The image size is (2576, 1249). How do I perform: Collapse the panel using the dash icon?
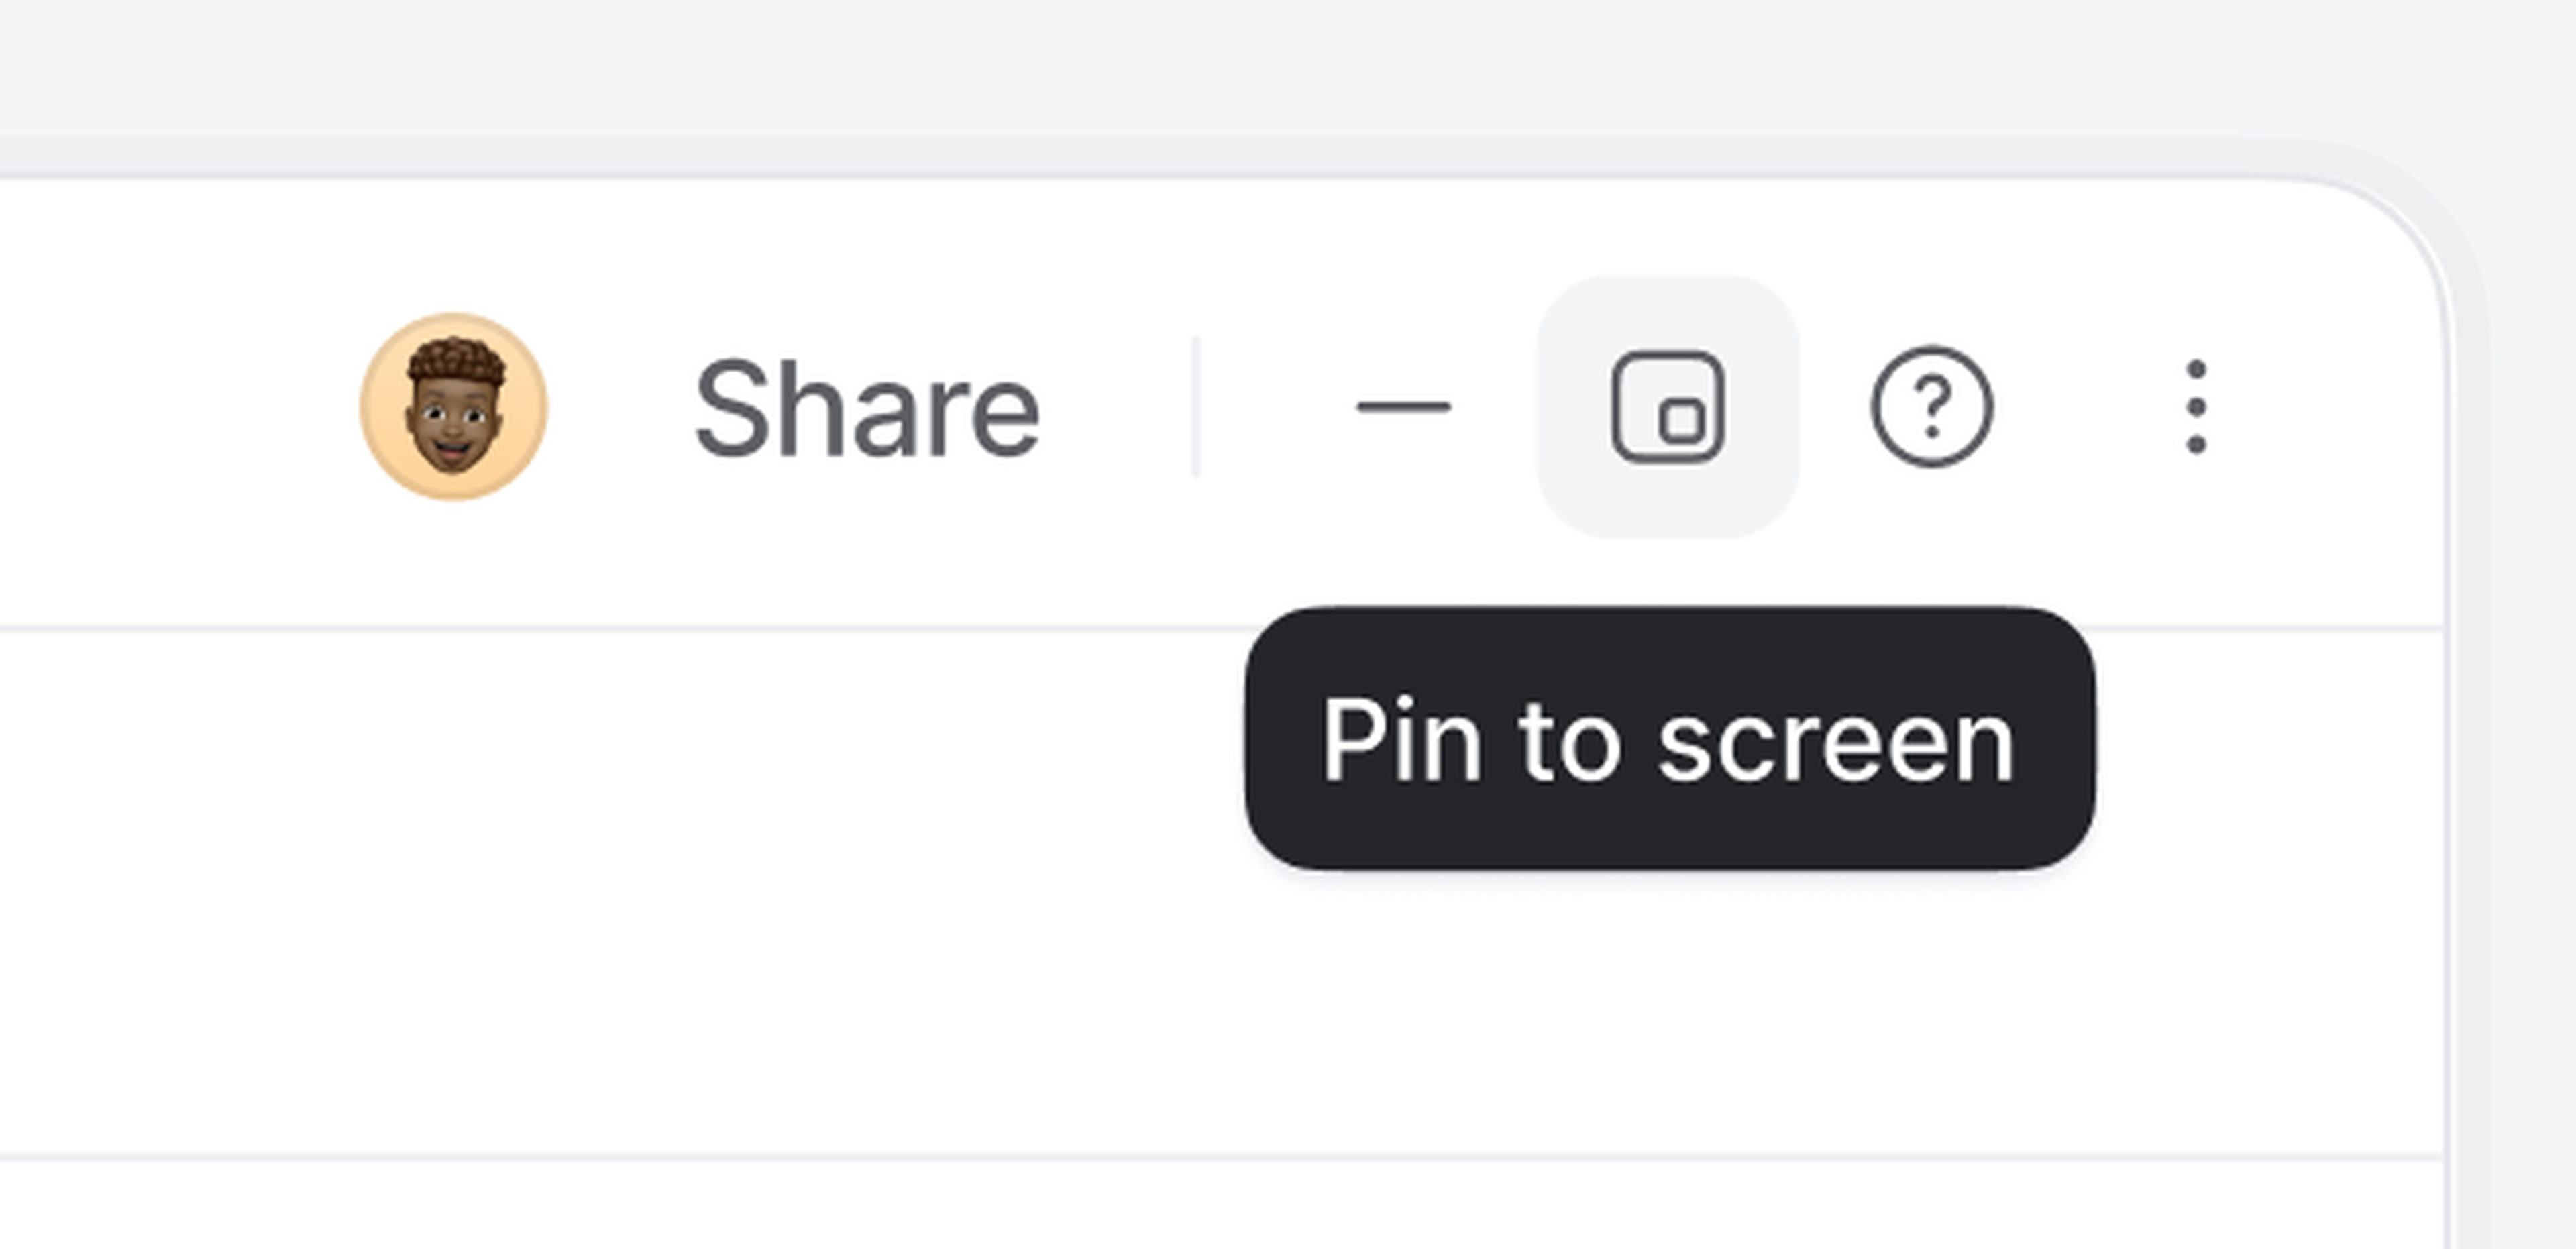1403,407
